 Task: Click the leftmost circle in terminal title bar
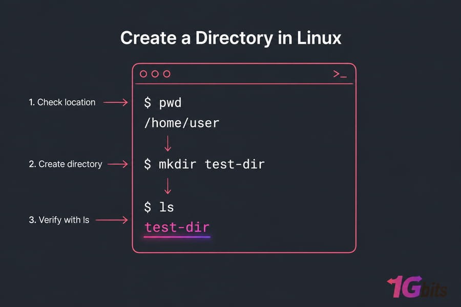click(x=143, y=74)
